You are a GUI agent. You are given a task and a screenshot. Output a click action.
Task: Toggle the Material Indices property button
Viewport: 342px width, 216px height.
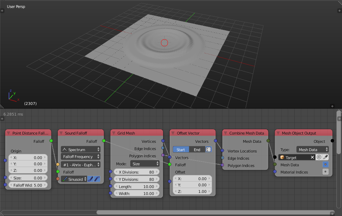point(325,172)
